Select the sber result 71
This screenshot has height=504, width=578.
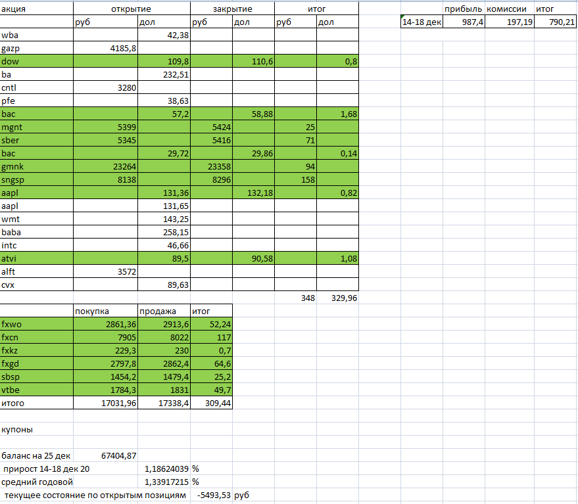295,140
